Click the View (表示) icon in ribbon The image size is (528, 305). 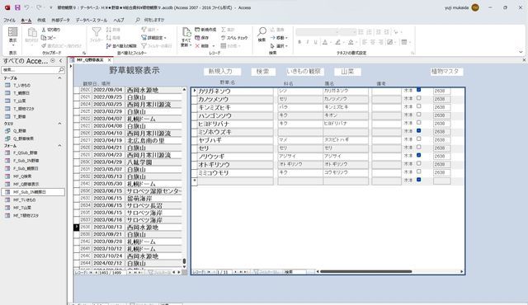(x=13, y=32)
